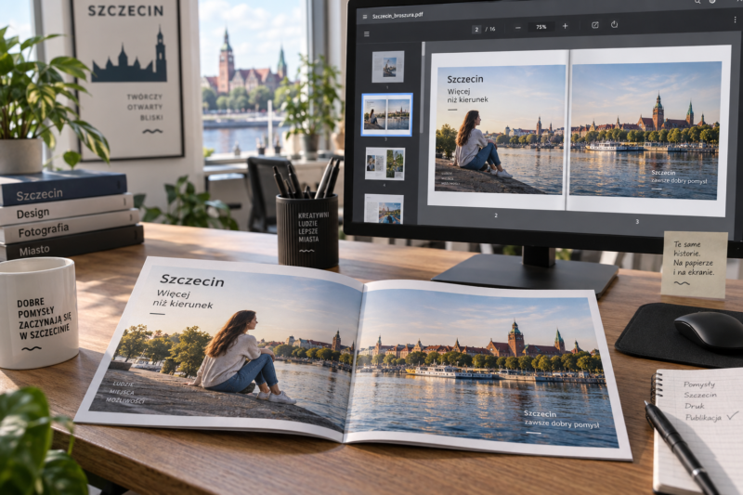Open the three-dot more options menu

pyautogui.click(x=735, y=20)
